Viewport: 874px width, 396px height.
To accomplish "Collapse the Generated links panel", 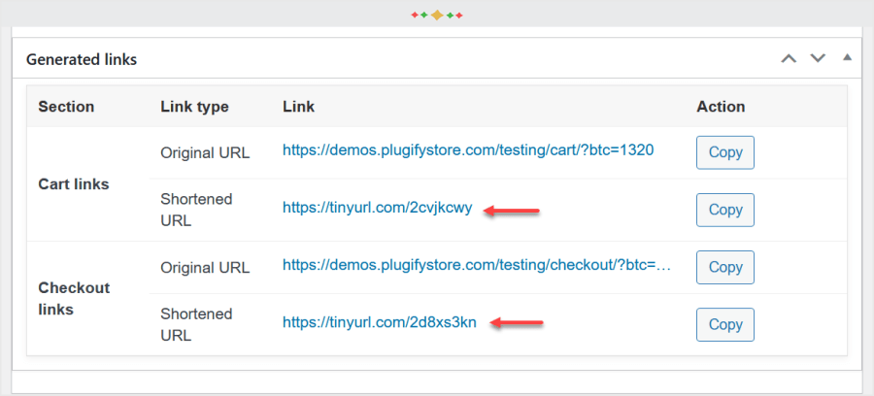I will [847, 58].
